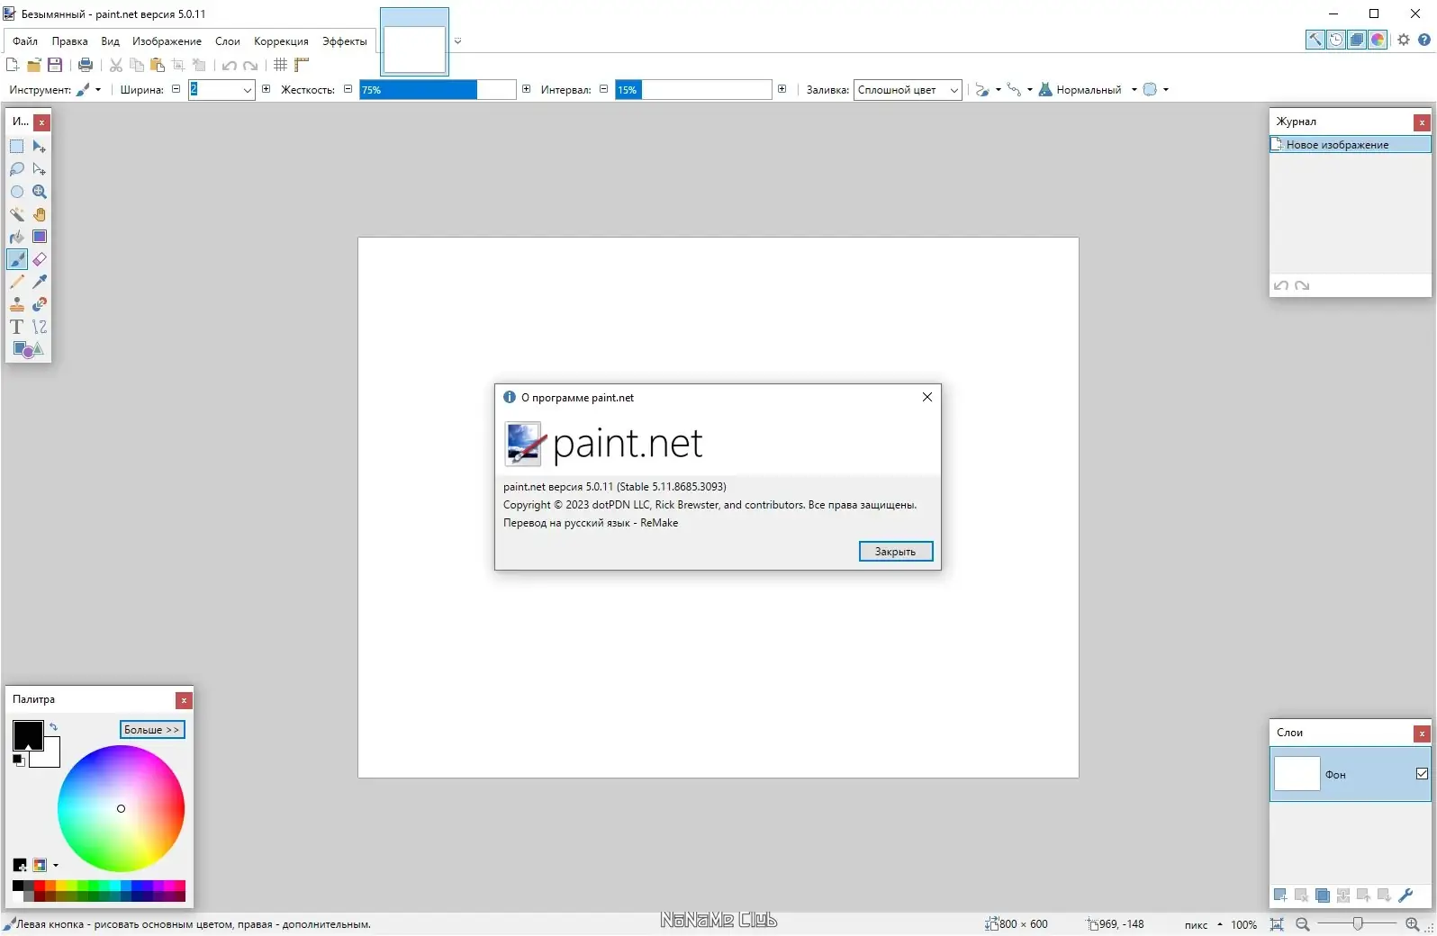Viewport: 1437px width, 936px height.
Task: Open the Инструмент tool chooser dropdown
Action: (88, 90)
